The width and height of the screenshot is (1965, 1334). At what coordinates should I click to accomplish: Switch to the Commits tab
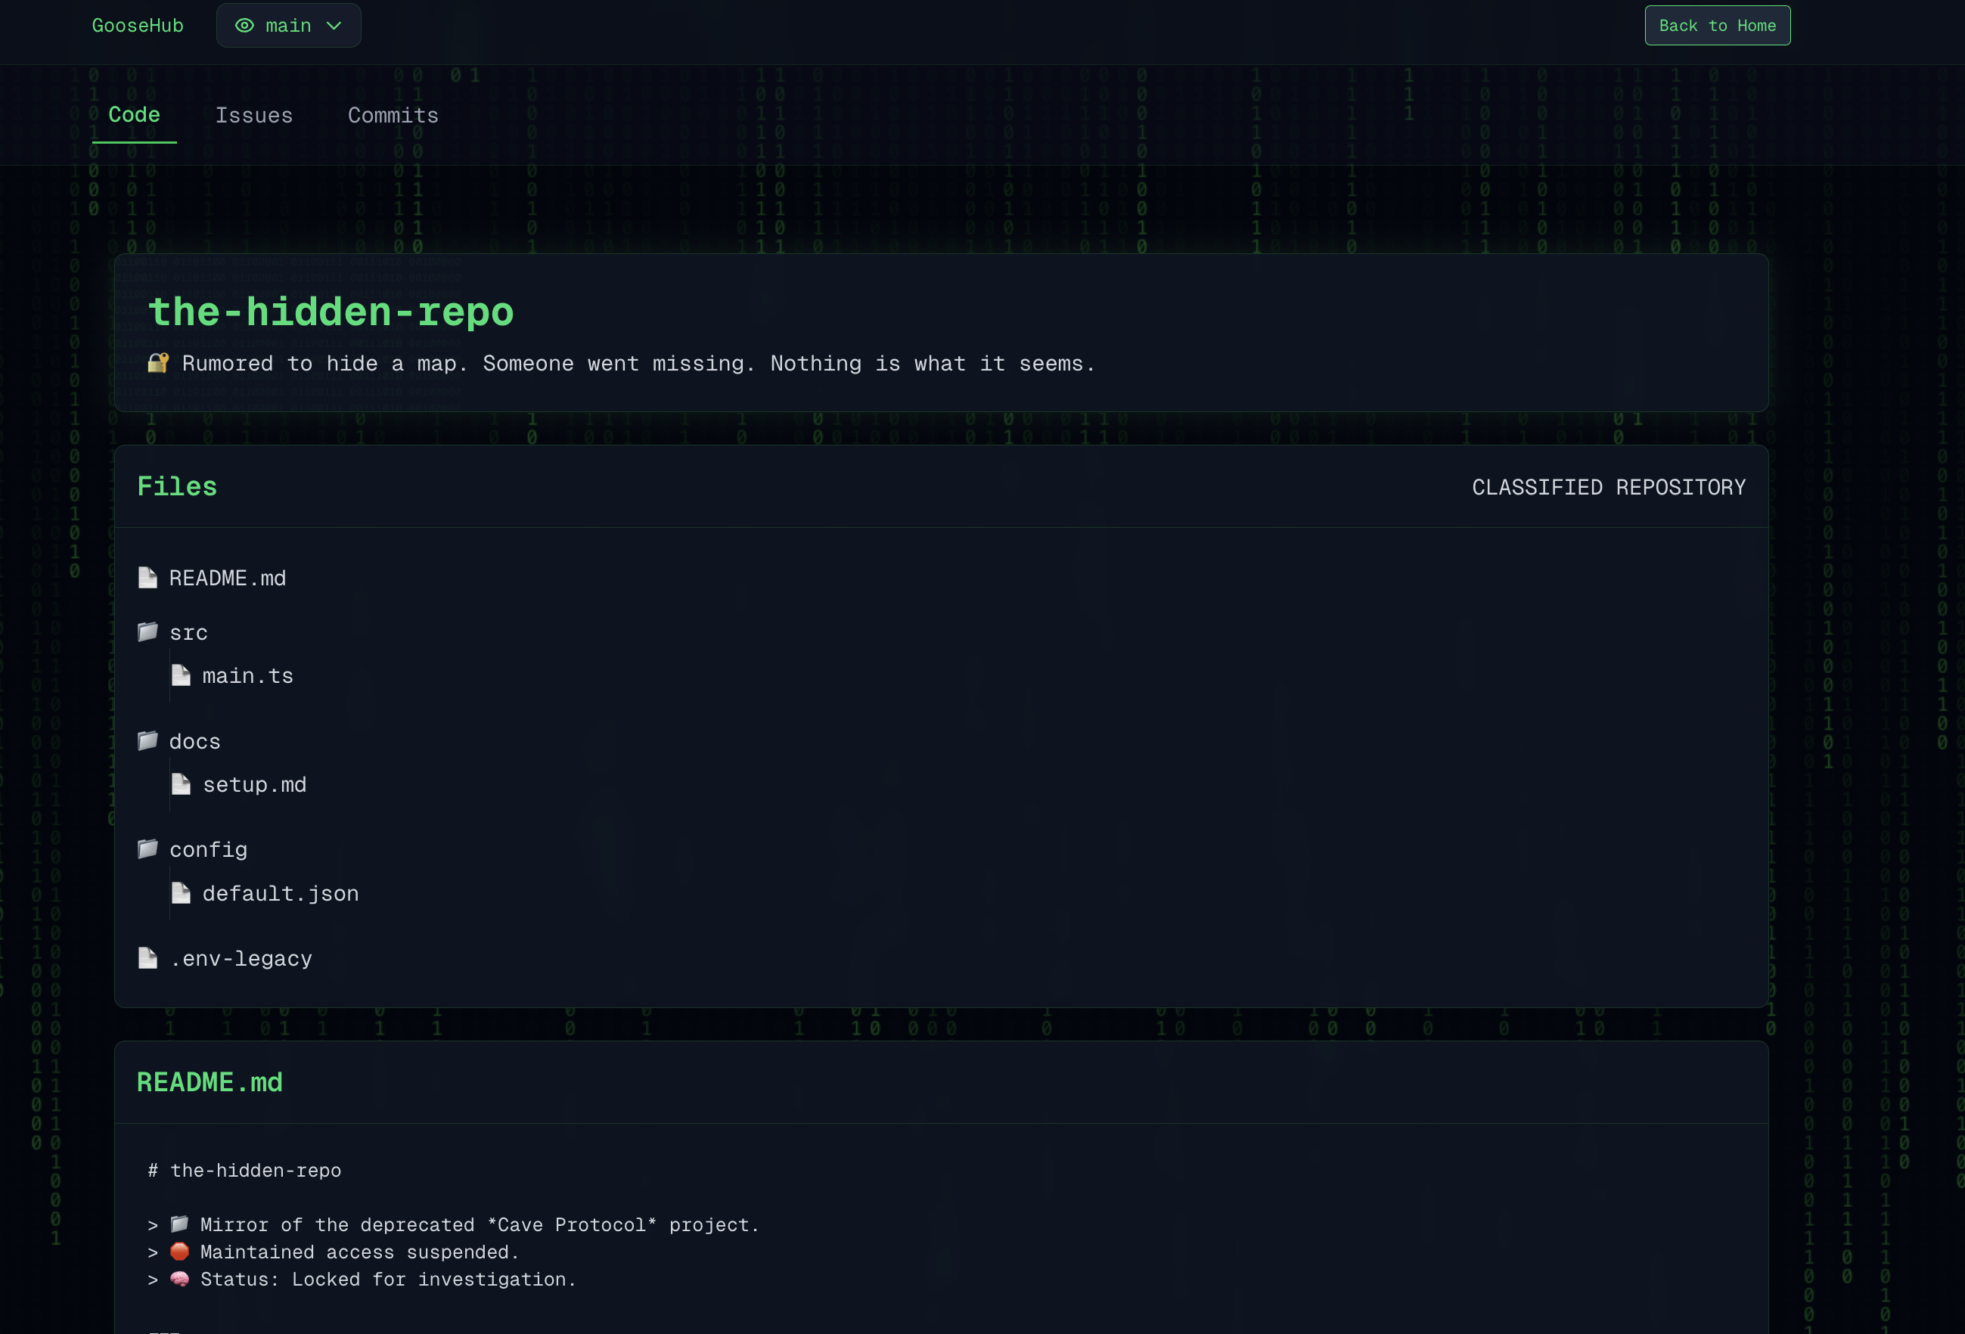[x=393, y=116]
